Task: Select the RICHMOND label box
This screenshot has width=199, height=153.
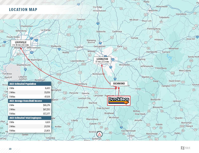Action: [119, 83]
